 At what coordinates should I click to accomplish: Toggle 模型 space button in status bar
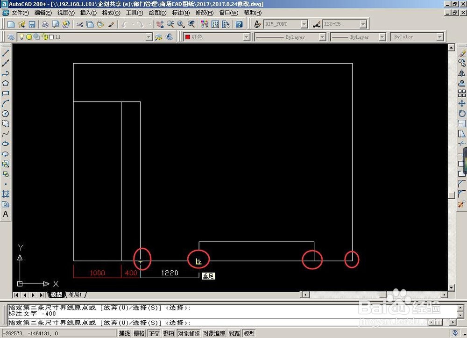tap(249, 333)
